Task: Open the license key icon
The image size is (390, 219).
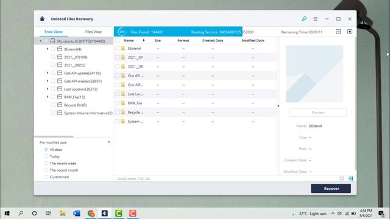Action: (x=304, y=19)
